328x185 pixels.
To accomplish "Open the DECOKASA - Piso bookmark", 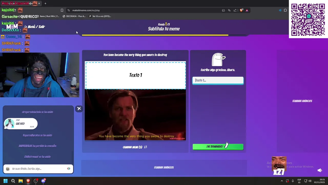I will coord(74,16).
